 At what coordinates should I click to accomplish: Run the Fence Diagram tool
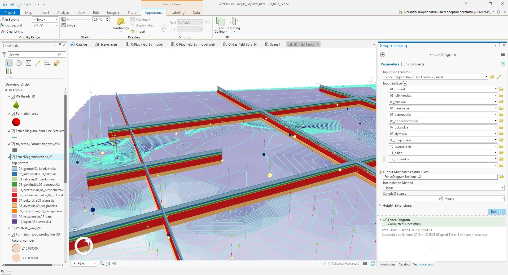497,212
